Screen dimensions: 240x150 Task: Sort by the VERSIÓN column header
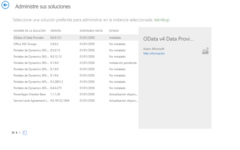pos(56,31)
